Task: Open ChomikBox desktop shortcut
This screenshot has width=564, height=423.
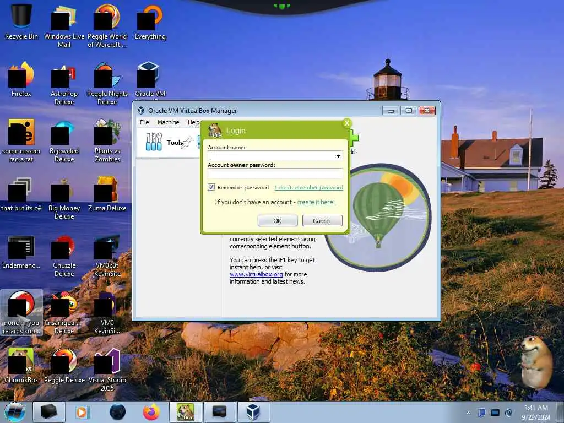Action: 21,366
